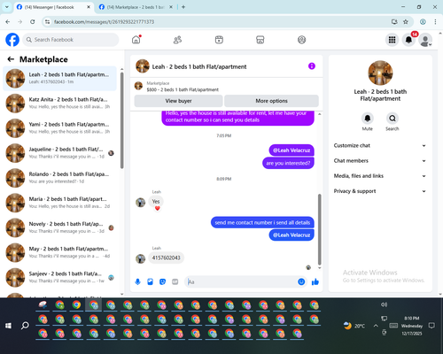
Task: Expand the Privacy & support section
Action: [x=380, y=191]
